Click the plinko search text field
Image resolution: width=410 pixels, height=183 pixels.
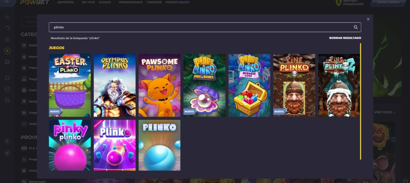click(x=205, y=27)
